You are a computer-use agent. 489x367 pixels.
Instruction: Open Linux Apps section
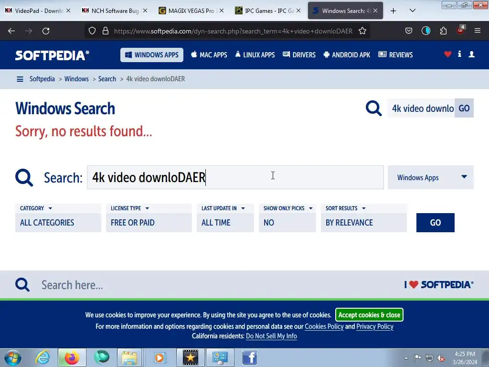click(x=255, y=55)
